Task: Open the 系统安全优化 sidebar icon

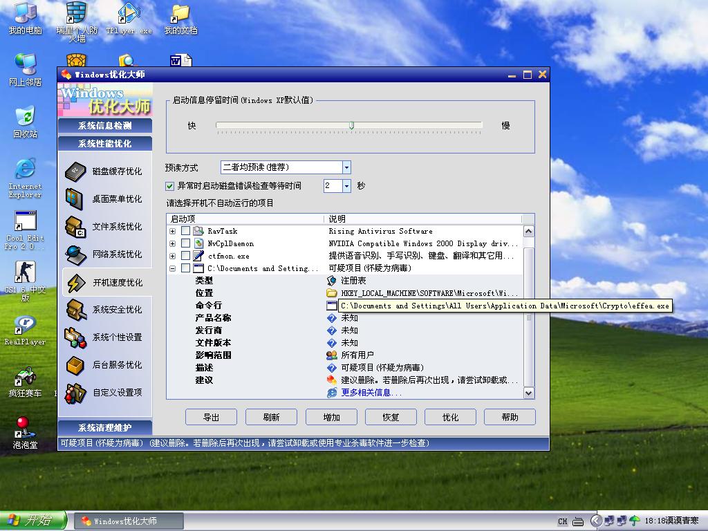Action: 76,310
